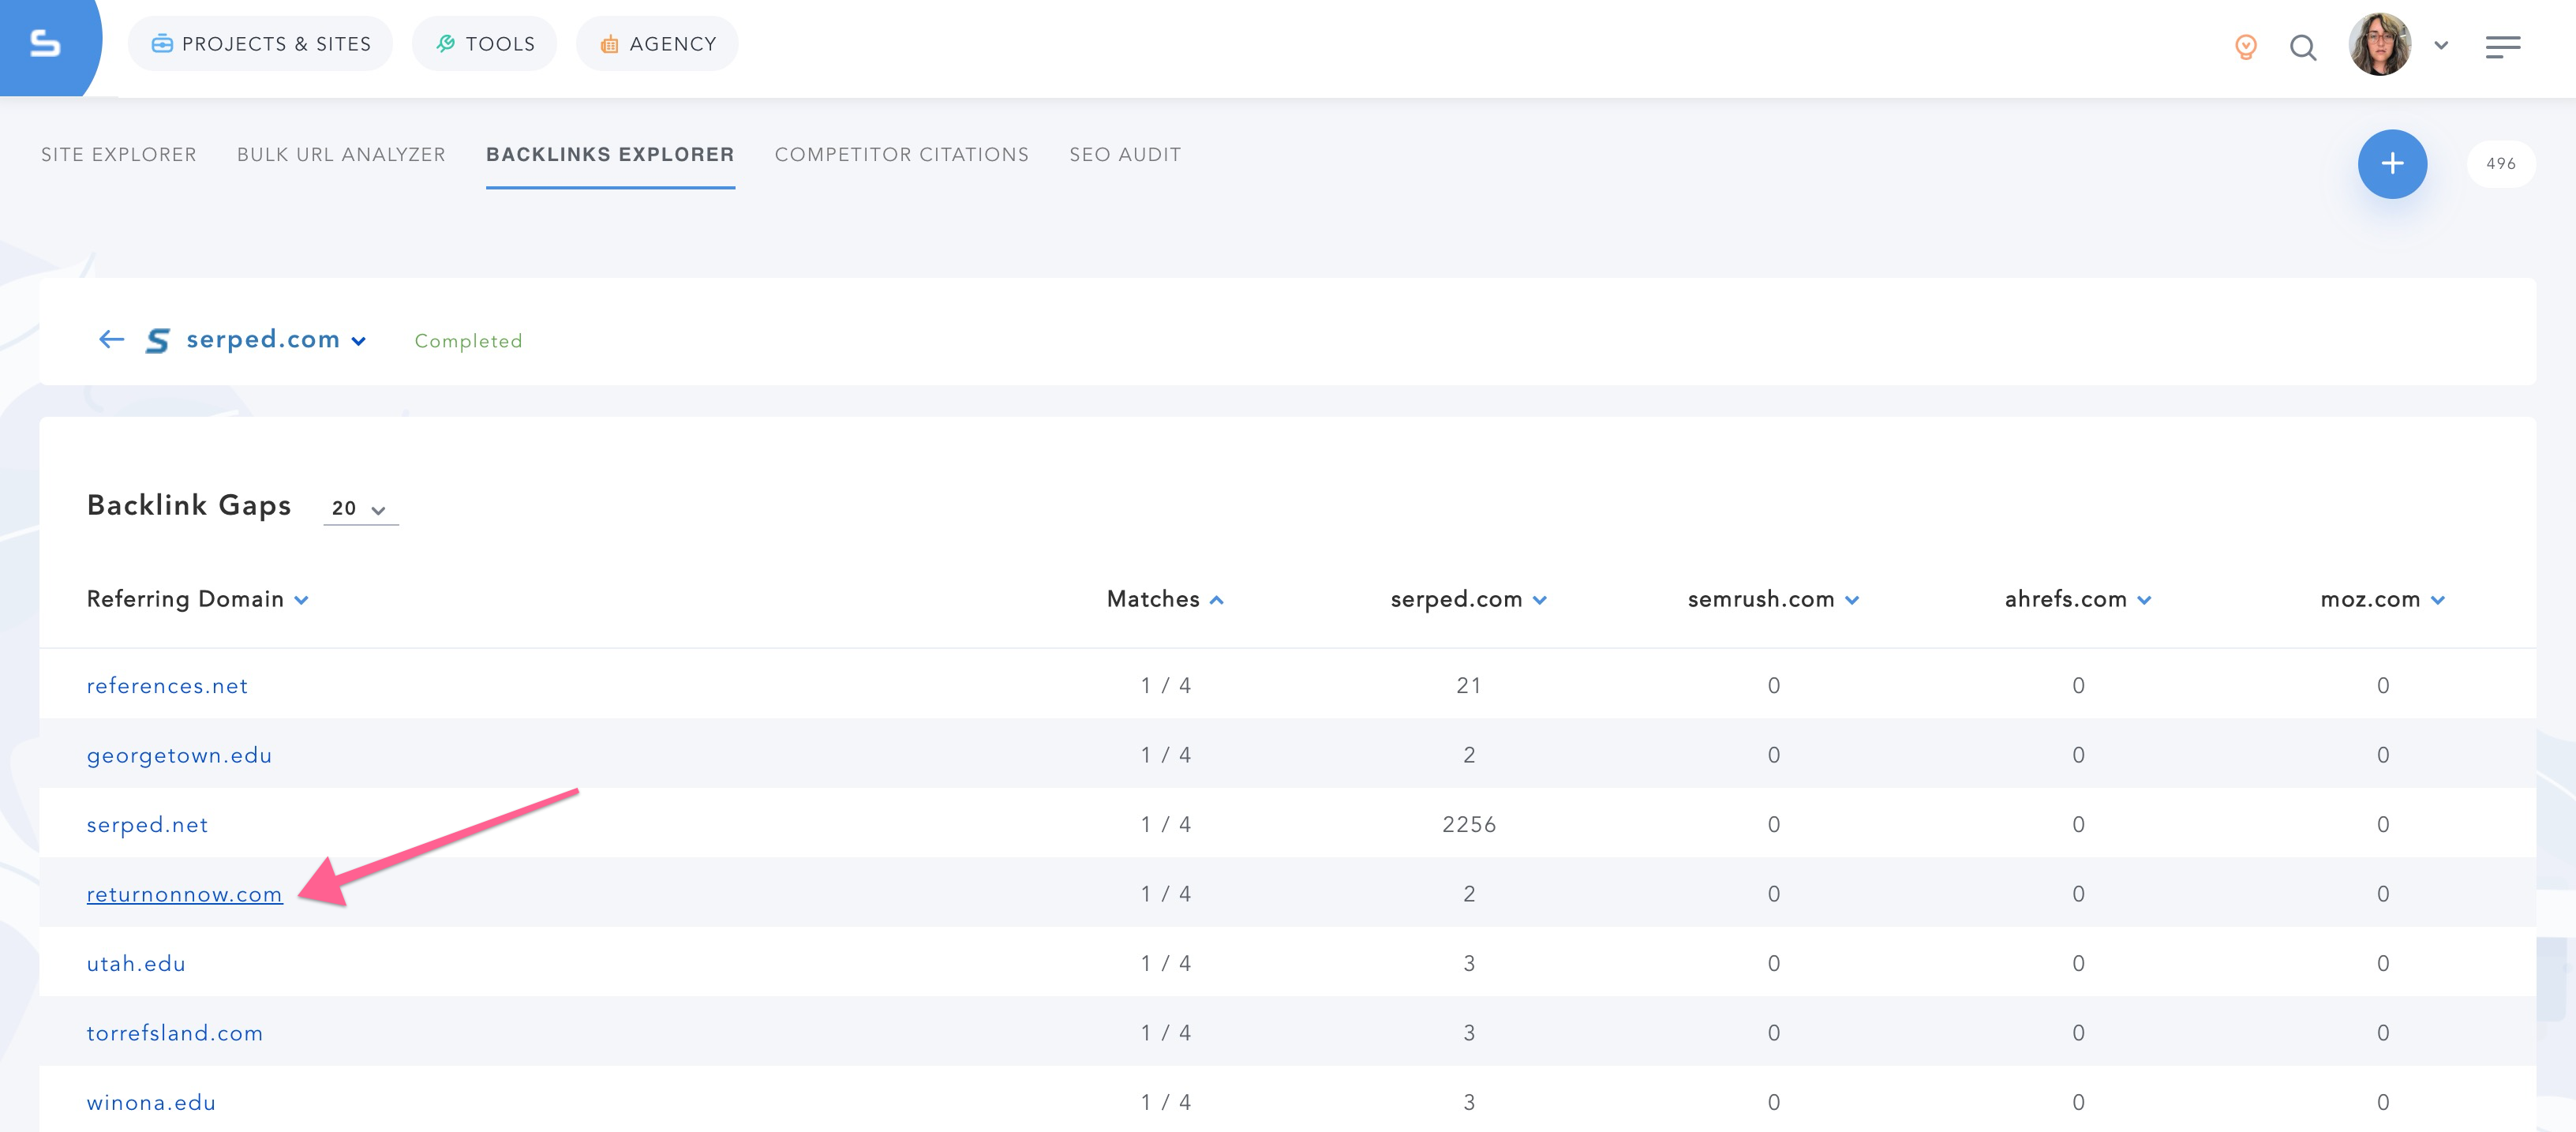This screenshot has width=2576, height=1132.
Task: Open georgetown.edu link
Action: pyautogui.click(x=179, y=756)
